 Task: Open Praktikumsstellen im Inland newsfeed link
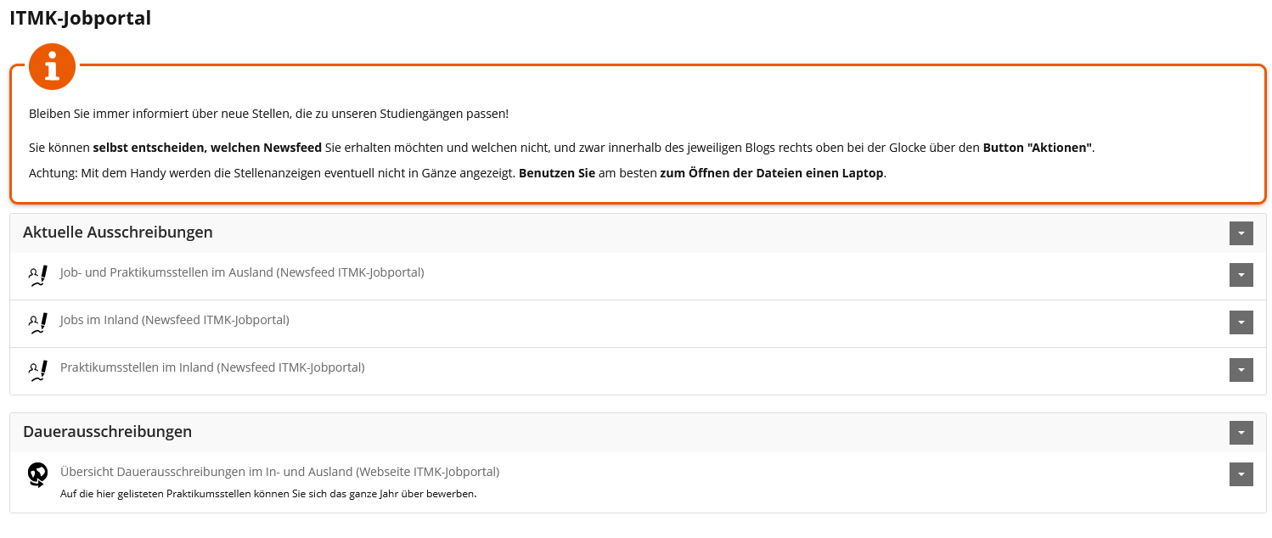[212, 367]
